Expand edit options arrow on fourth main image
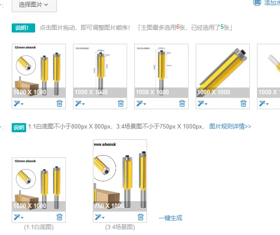The image size is (280, 235). 206,104
